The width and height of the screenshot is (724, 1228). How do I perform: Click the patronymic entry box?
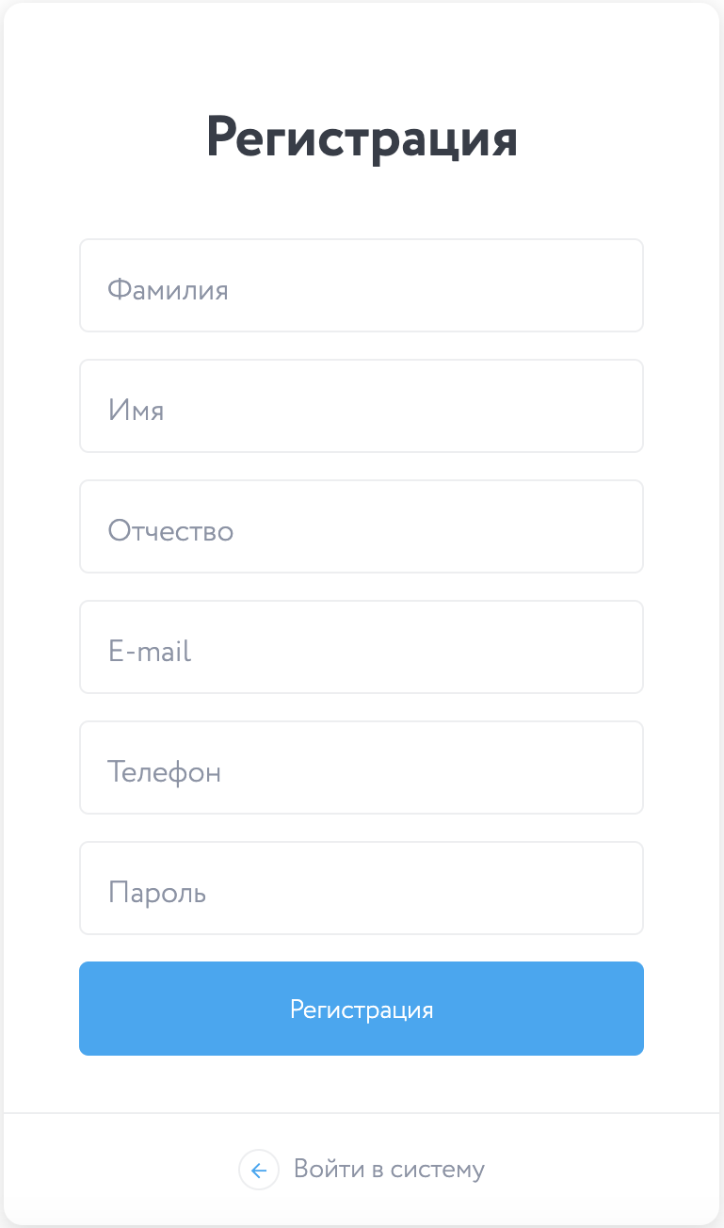362,526
